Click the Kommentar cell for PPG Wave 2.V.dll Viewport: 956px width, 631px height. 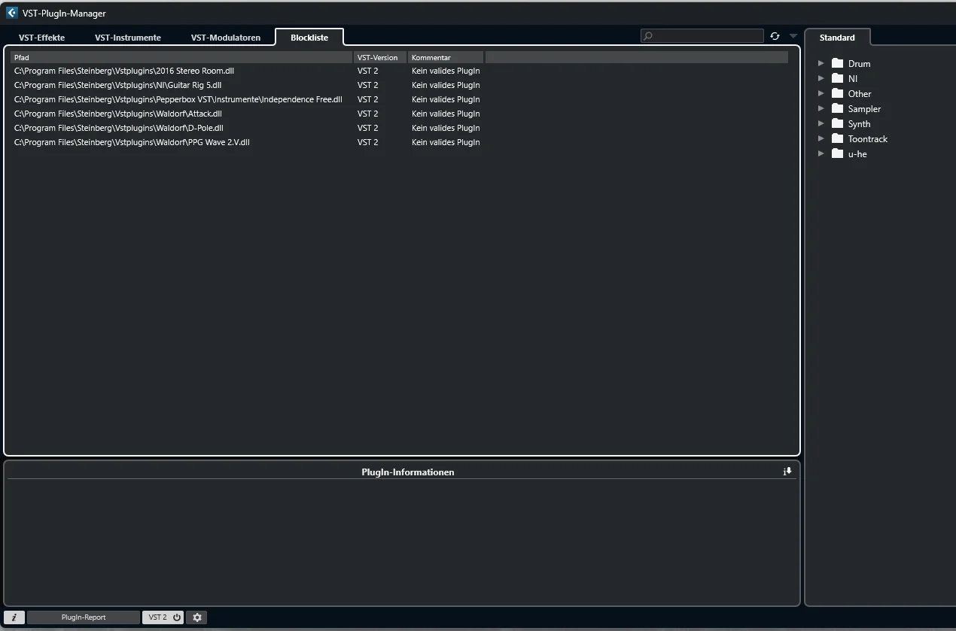click(x=446, y=142)
